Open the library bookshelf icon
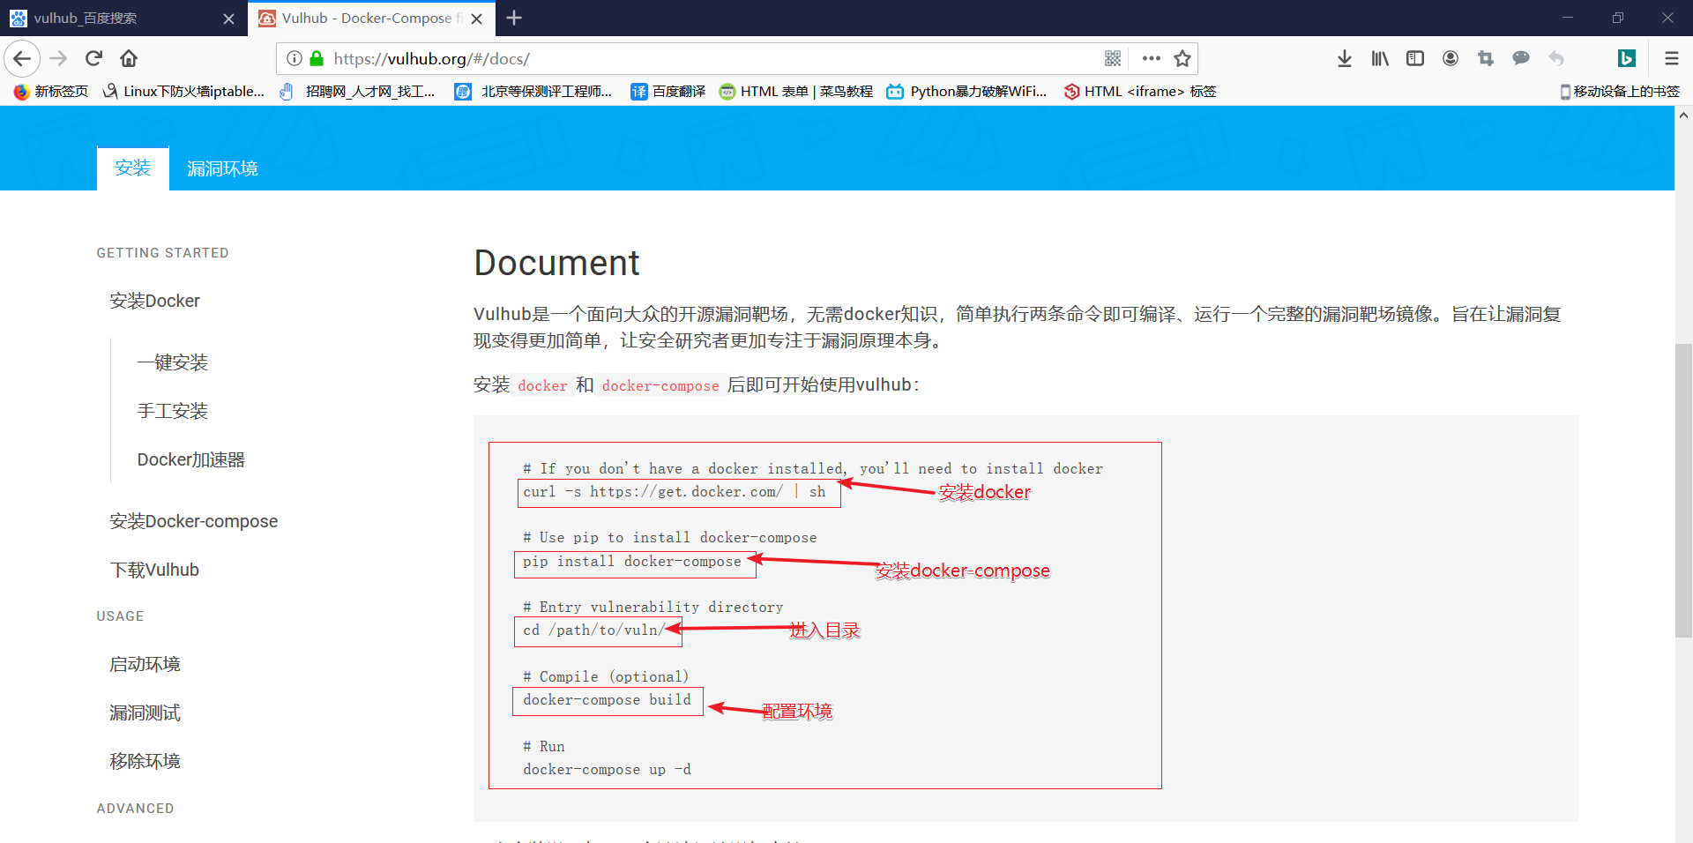The width and height of the screenshot is (1693, 843). pyautogui.click(x=1380, y=59)
